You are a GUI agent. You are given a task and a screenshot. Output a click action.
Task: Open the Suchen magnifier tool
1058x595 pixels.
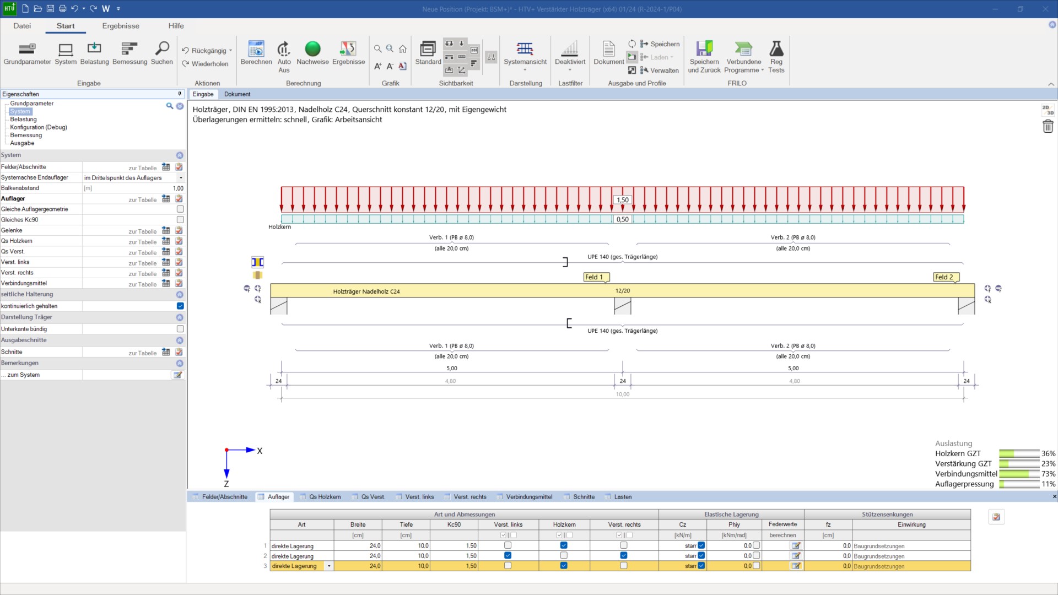tap(161, 50)
